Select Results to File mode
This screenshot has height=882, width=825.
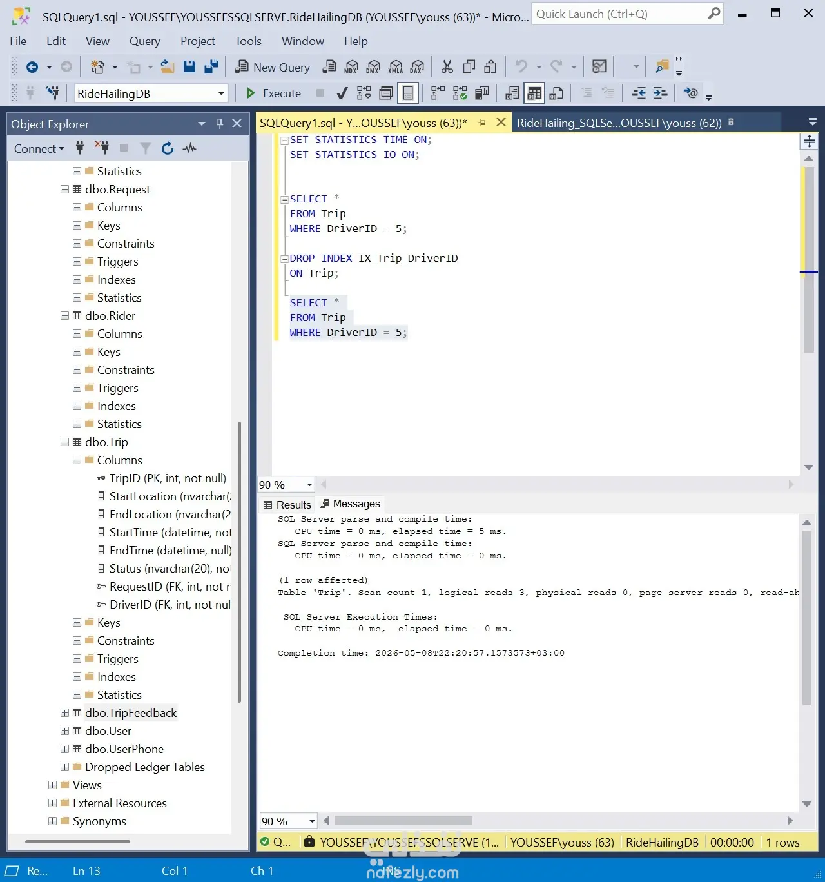coord(556,93)
